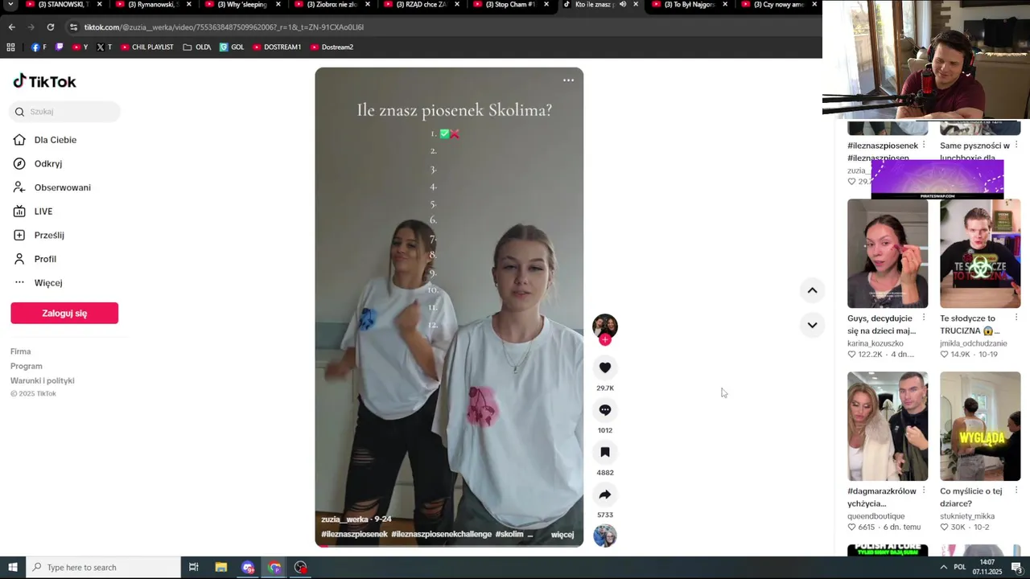Follow author with red plus button

tap(605, 339)
